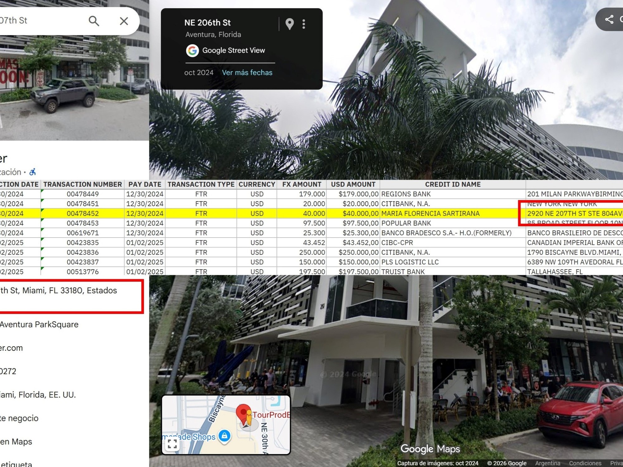Clear the search box with the X

click(124, 21)
